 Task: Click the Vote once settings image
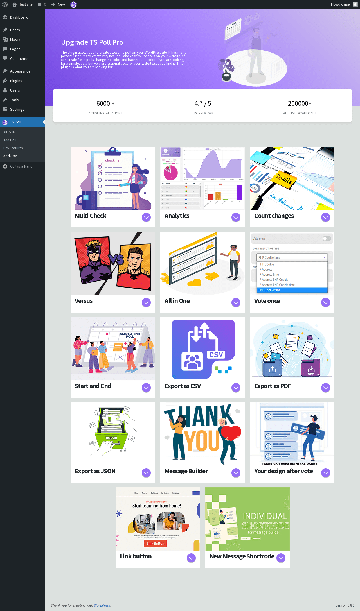click(x=292, y=263)
